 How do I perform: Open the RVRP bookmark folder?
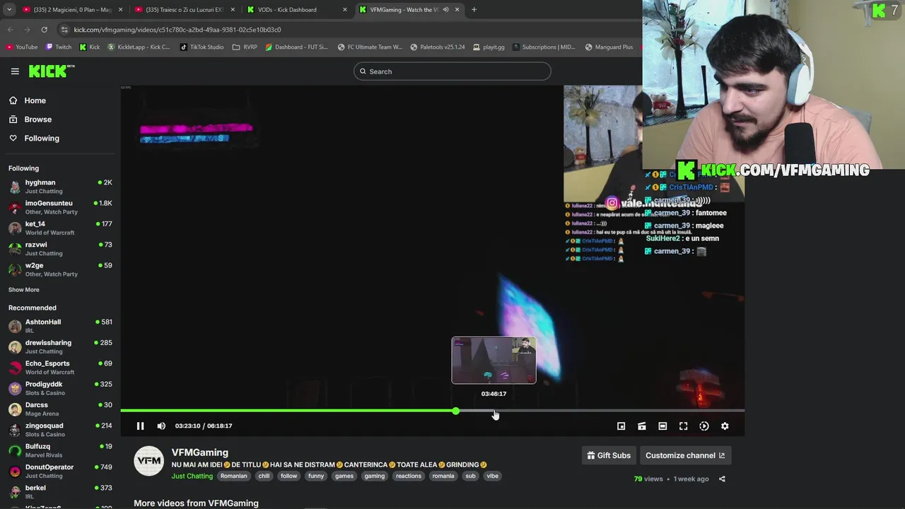click(x=245, y=47)
